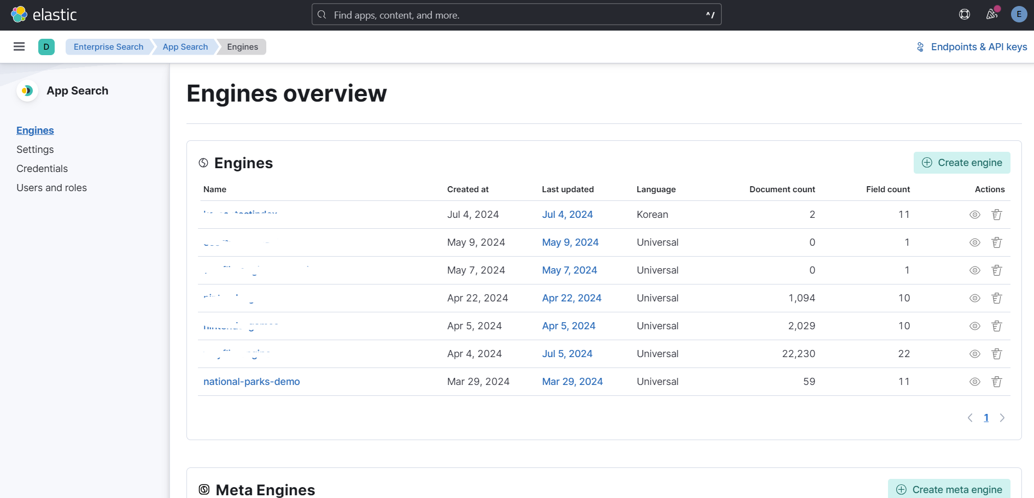Click the Engines overview page title
This screenshot has width=1034, height=498.
click(x=287, y=93)
